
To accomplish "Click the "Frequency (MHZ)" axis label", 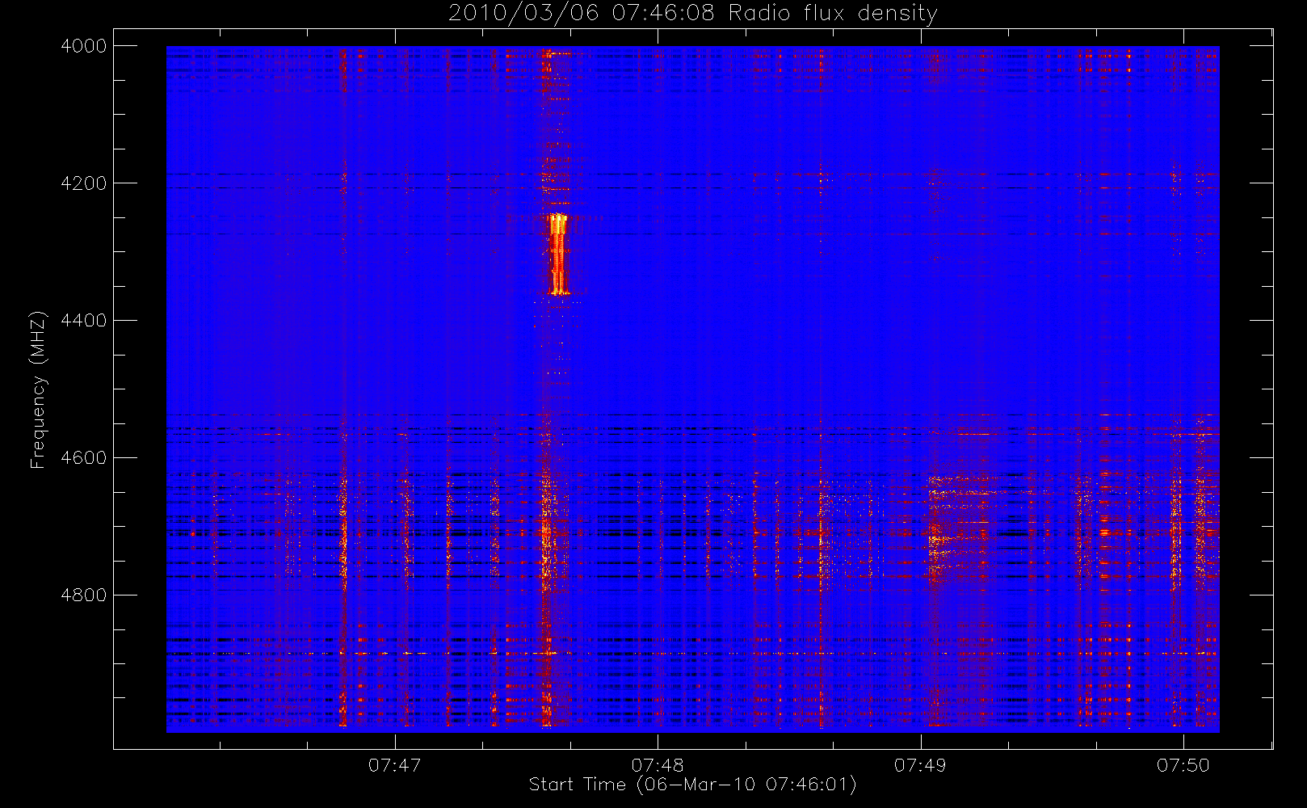I will 37,389.
